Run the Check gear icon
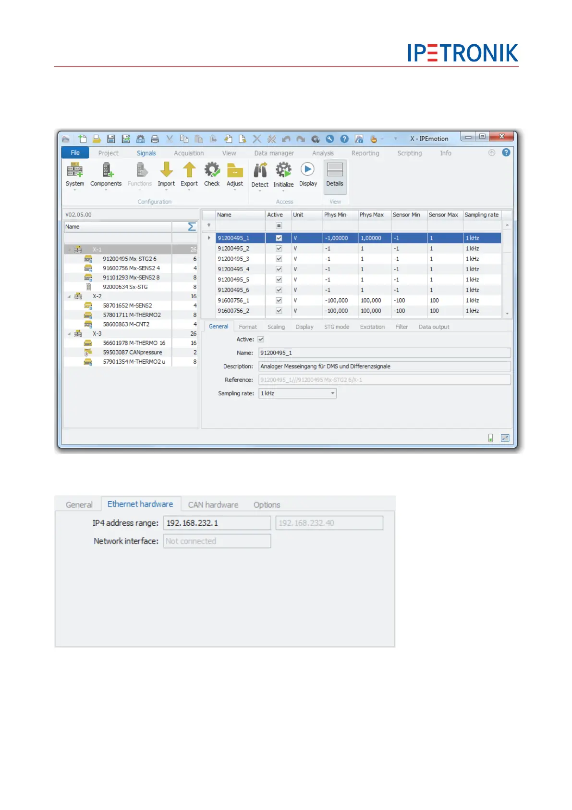Screen dimensions: 572x810 pos(212,170)
